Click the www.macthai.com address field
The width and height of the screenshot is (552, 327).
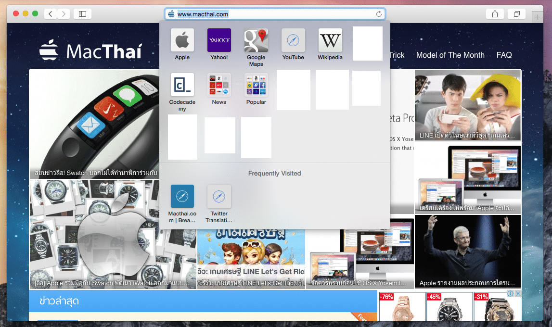[x=275, y=14]
